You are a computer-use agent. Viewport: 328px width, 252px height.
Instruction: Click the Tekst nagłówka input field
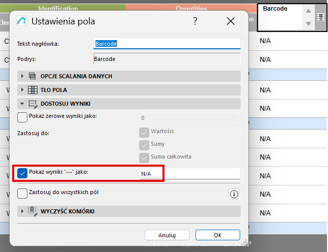167,44
